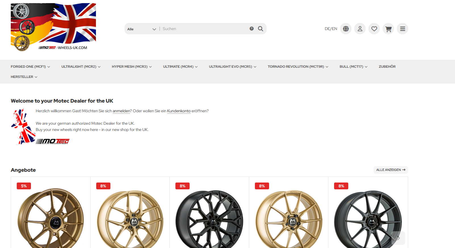The height and width of the screenshot is (248, 455).
Task: Open the gold wheel in second offer card
Action: pyautogui.click(x=130, y=219)
